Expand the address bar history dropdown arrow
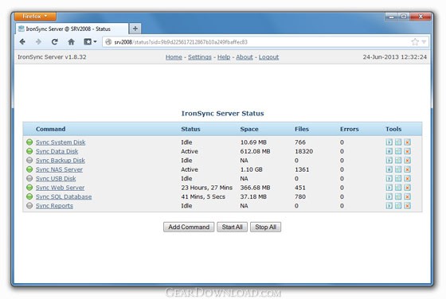 coord(424,42)
